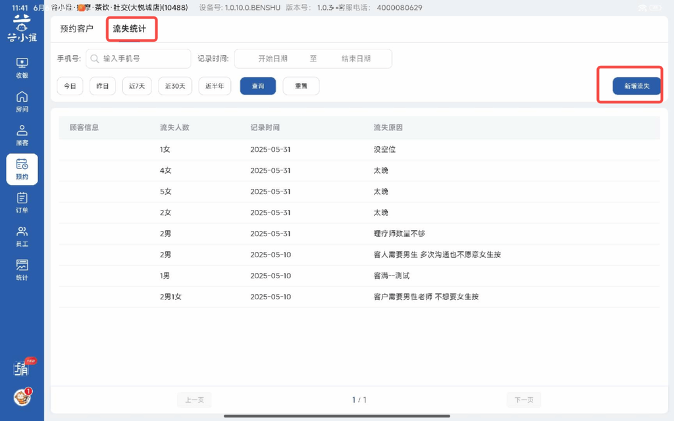The width and height of the screenshot is (674, 421).
Task: Click the 谷小推 logo in sidebar
Action: click(x=22, y=28)
